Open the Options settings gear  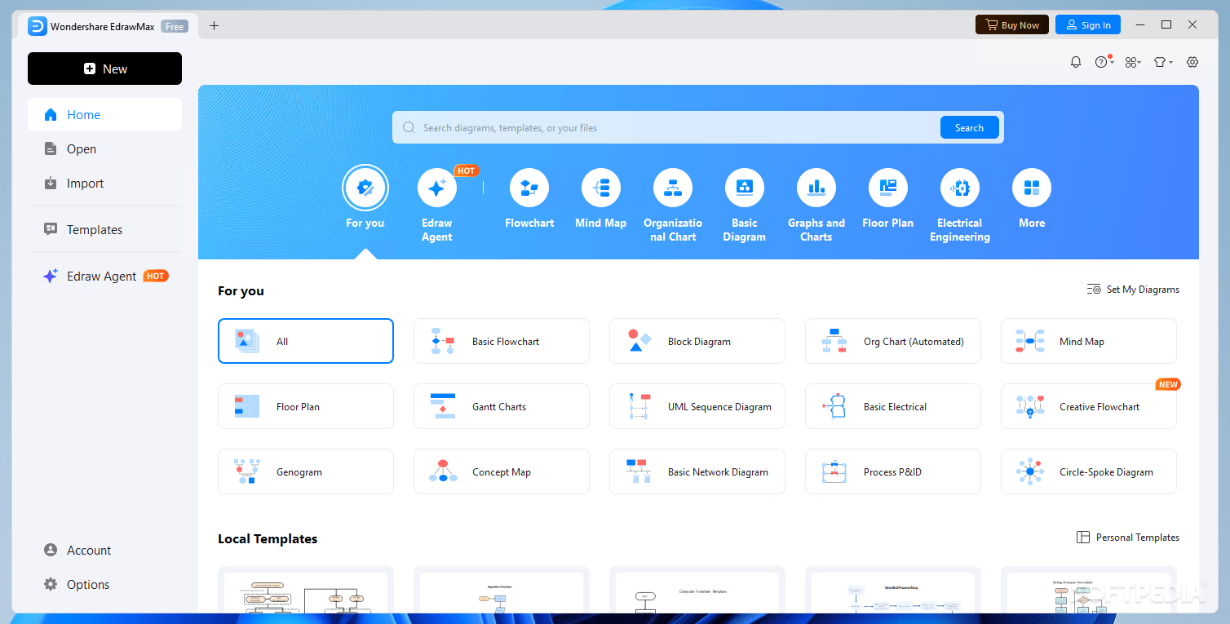coord(87,584)
